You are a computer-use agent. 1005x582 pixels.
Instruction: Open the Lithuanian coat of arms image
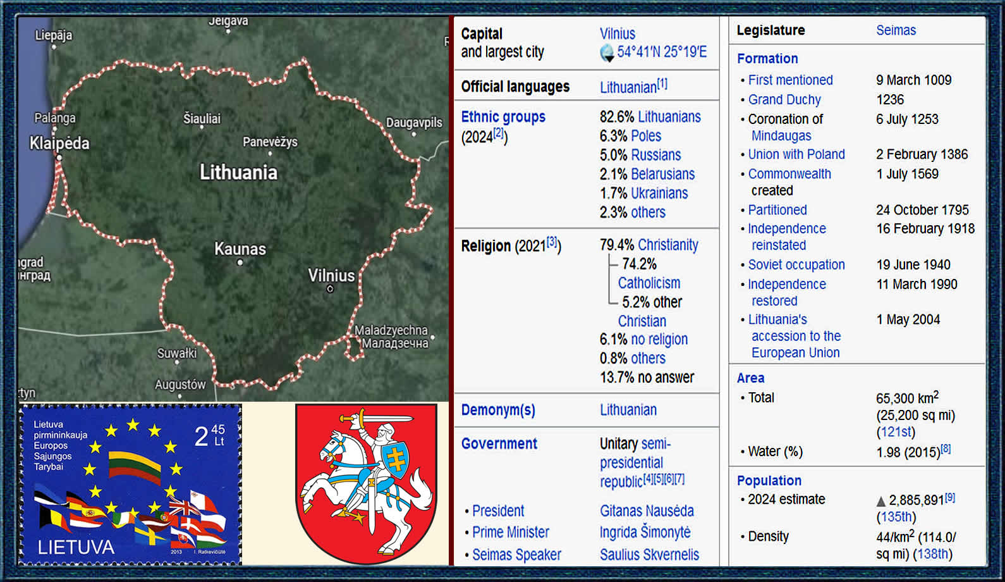(366, 484)
